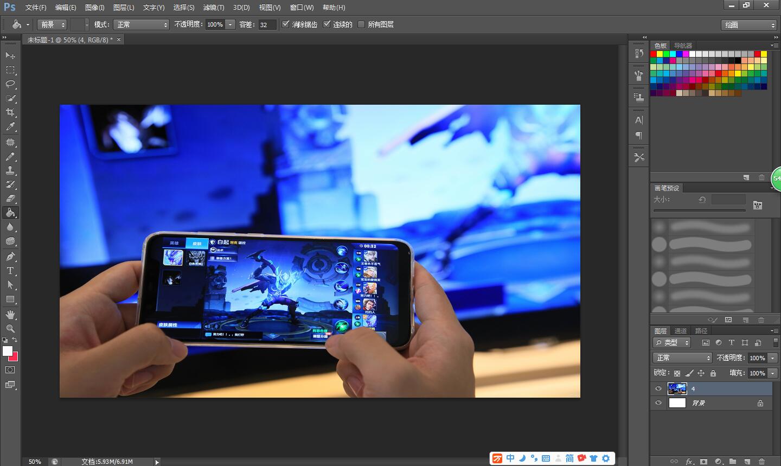Hide the 背景 layer eye
This screenshot has width=781, height=466.
point(658,403)
